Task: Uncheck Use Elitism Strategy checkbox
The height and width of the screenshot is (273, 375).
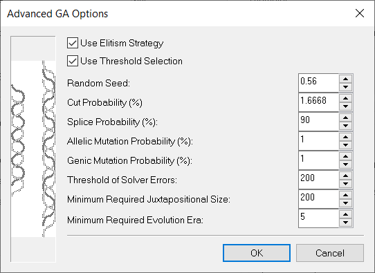Action: click(x=73, y=44)
